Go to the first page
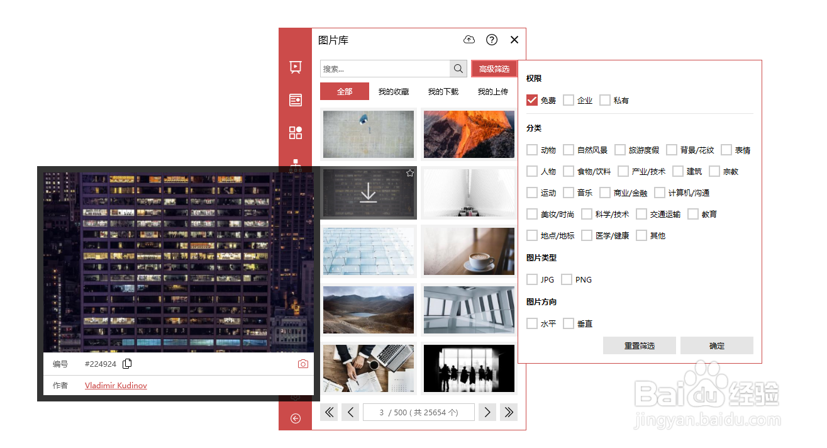The height and width of the screenshot is (448, 827). click(x=329, y=412)
